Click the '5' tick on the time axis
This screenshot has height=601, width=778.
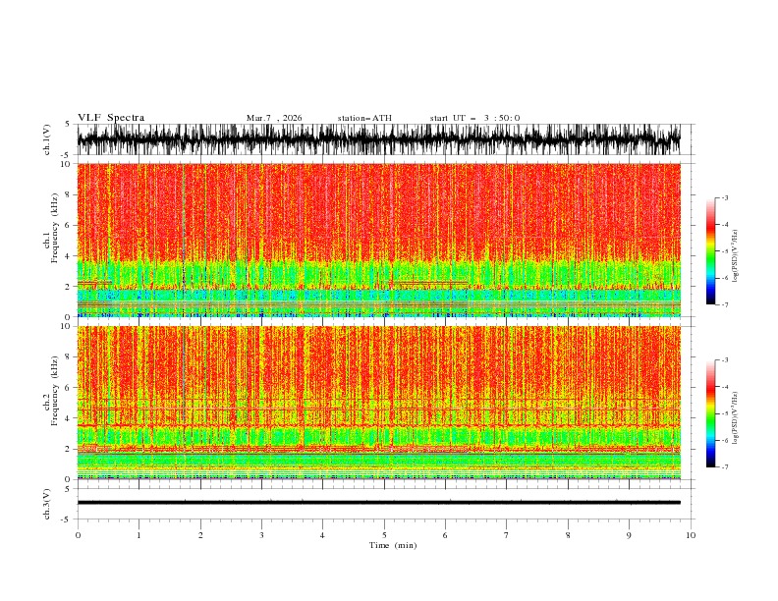(384, 535)
